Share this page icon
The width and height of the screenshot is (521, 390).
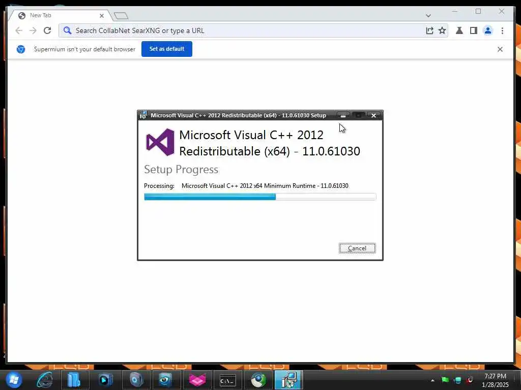(x=429, y=30)
